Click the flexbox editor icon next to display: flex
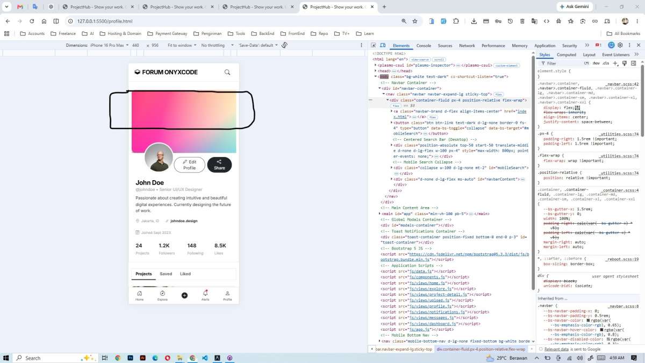The height and width of the screenshot is (363, 645). (x=577, y=107)
